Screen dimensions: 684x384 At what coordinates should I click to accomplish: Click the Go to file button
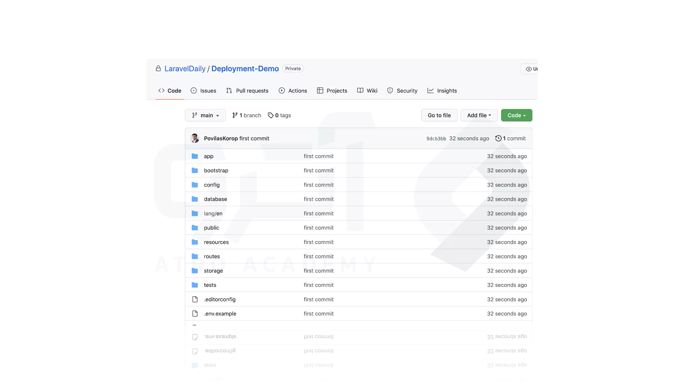click(x=439, y=115)
